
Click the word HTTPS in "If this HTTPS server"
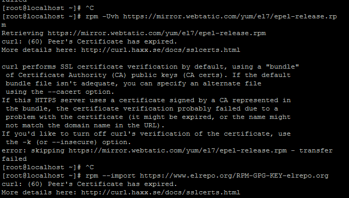tap(46, 101)
